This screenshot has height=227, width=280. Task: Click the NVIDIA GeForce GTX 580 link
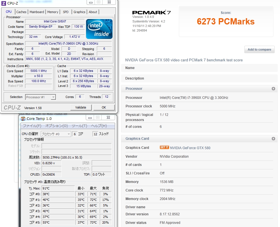(x=190, y=148)
